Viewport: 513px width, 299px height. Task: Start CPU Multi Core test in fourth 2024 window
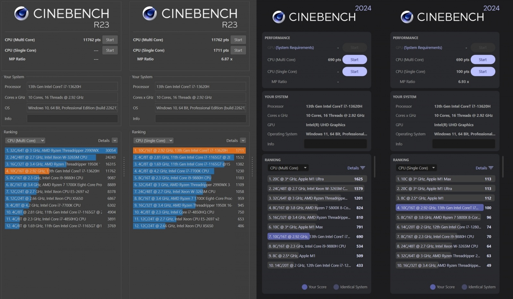(483, 60)
